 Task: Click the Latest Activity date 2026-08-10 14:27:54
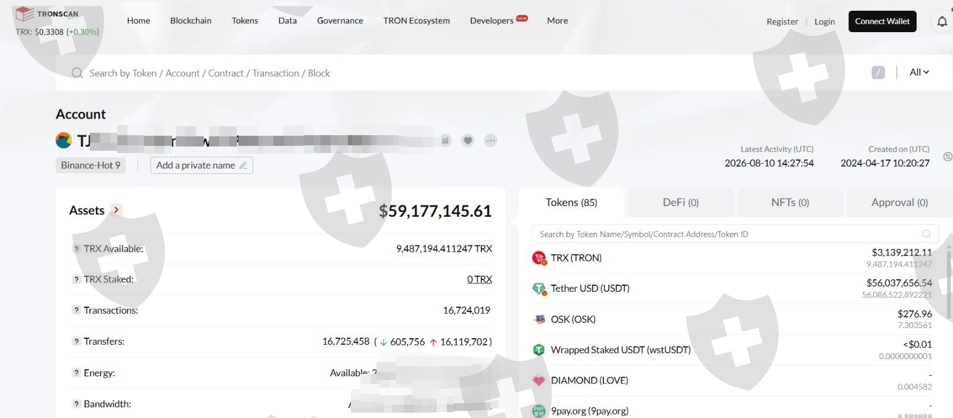[769, 163]
